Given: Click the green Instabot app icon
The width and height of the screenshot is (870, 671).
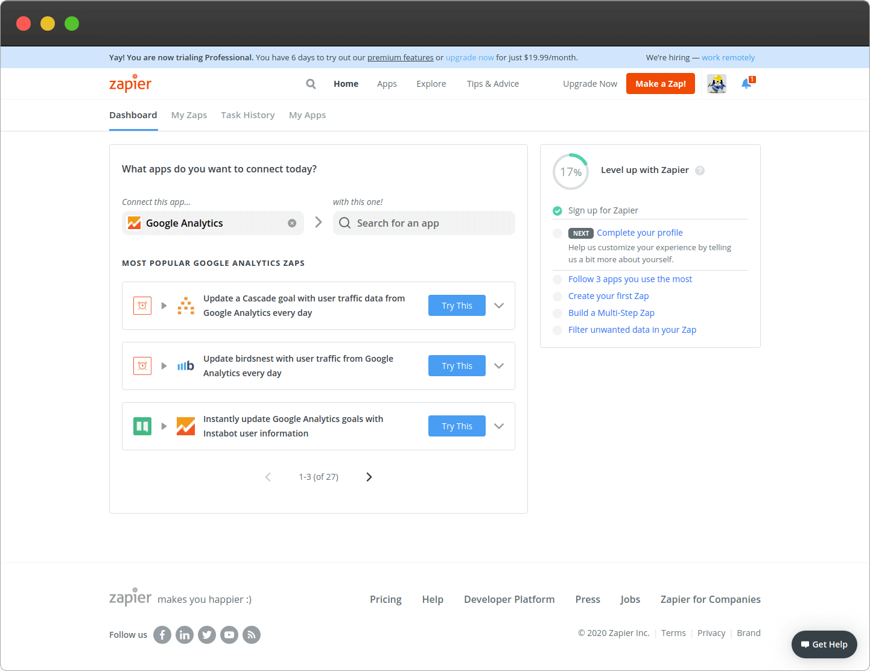Looking at the screenshot, I should click(142, 426).
